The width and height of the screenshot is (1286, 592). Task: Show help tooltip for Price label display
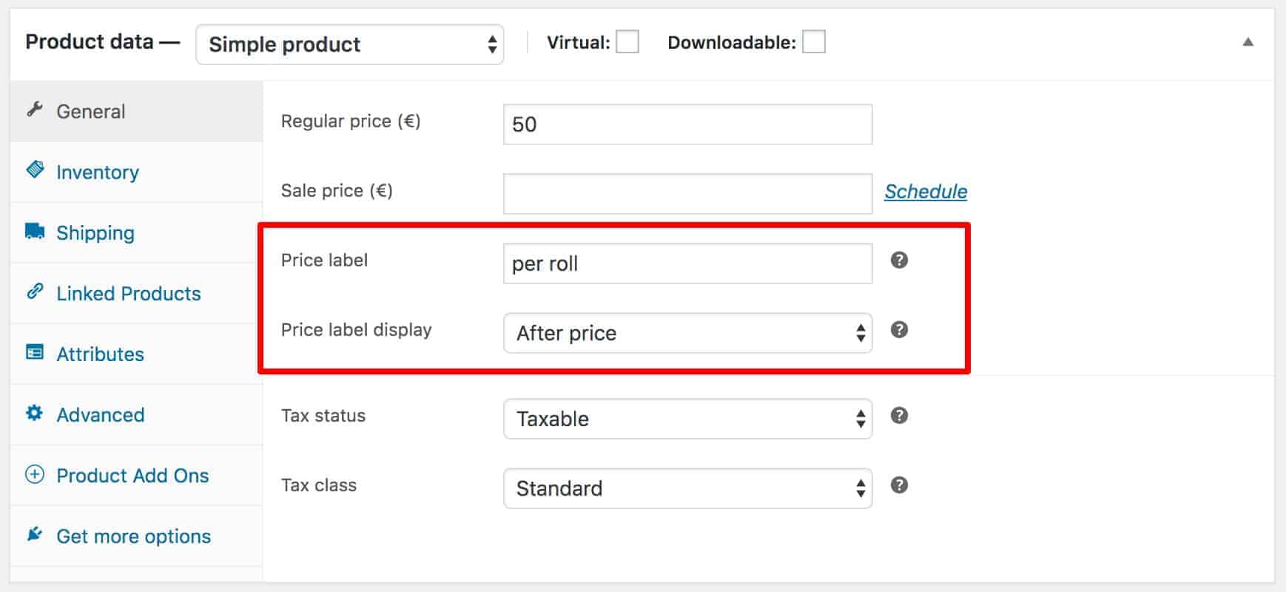[x=899, y=329]
